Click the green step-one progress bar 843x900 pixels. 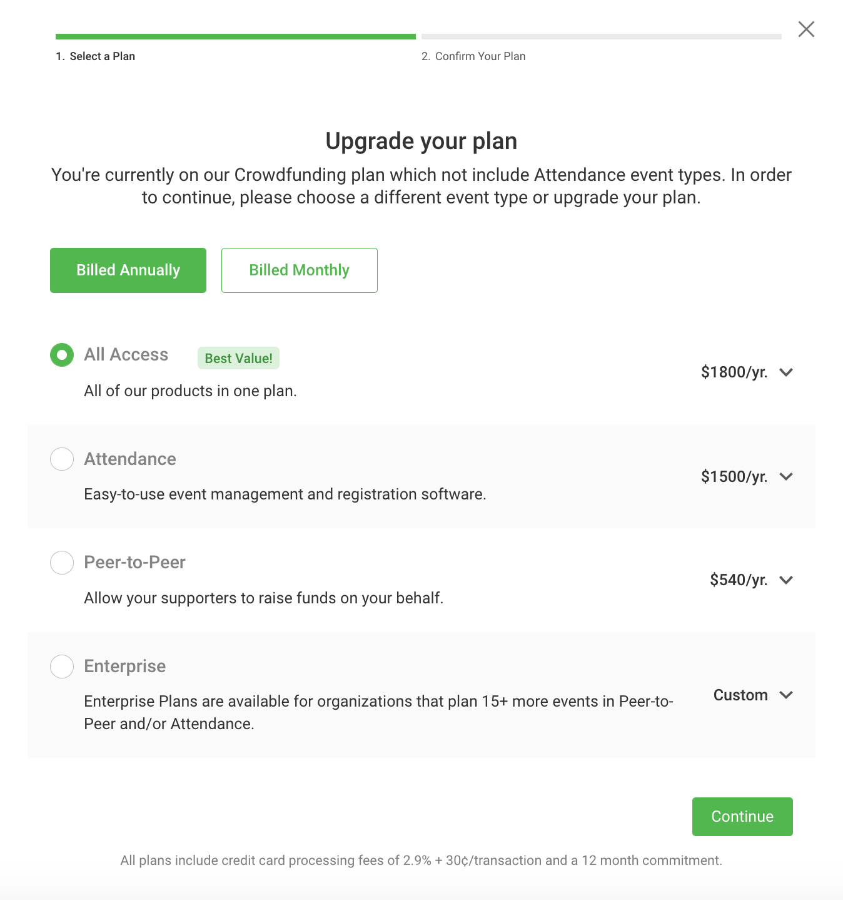[235, 37]
